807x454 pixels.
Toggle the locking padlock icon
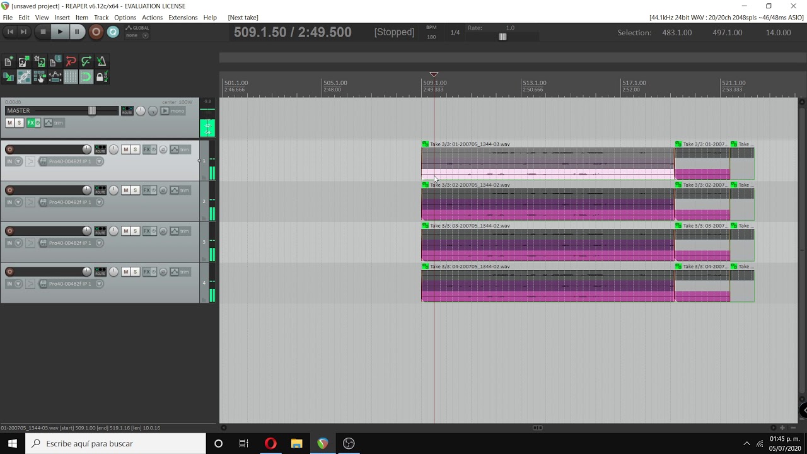pyautogui.click(x=101, y=77)
